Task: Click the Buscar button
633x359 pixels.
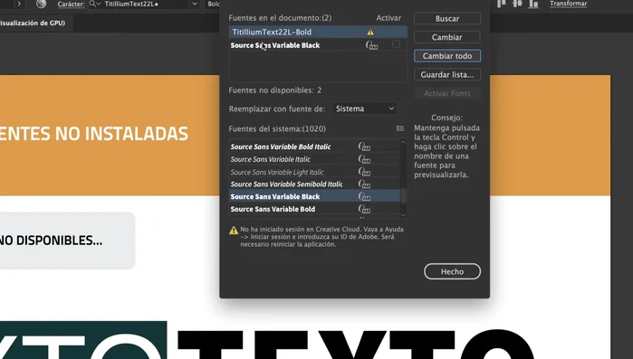Action: pyautogui.click(x=447, y=18)
